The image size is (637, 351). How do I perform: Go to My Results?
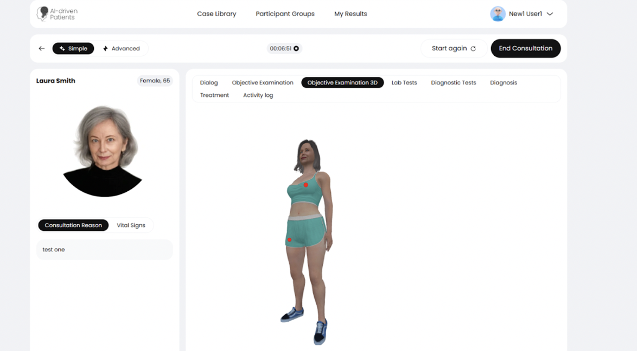[x=351, y=14]
